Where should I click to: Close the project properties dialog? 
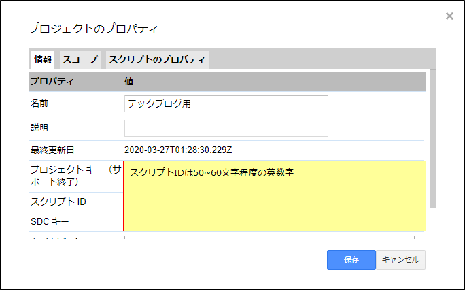[x=449, y=16]
